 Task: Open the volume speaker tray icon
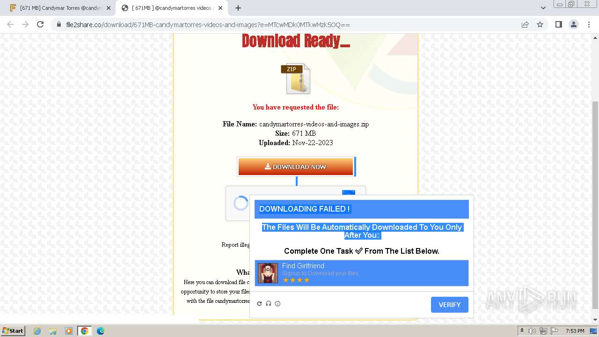(x=532, y=331)
